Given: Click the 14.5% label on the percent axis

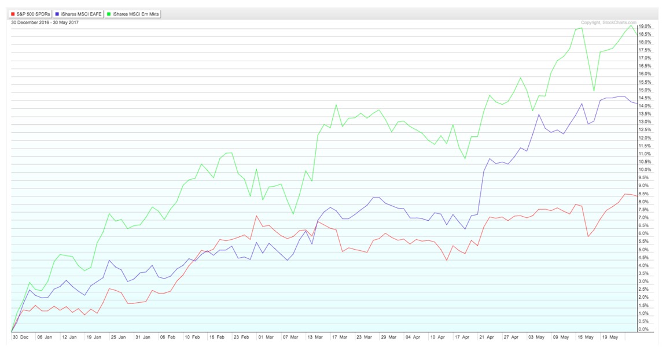Looking at the screenshot, I should click(x=645, y=98).
